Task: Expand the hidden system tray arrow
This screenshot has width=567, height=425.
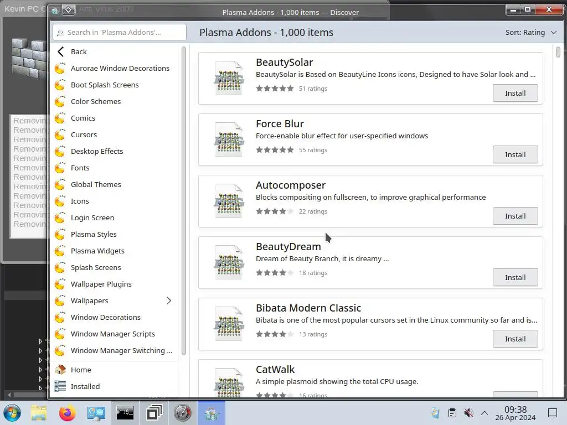Action: pos(484,413)
